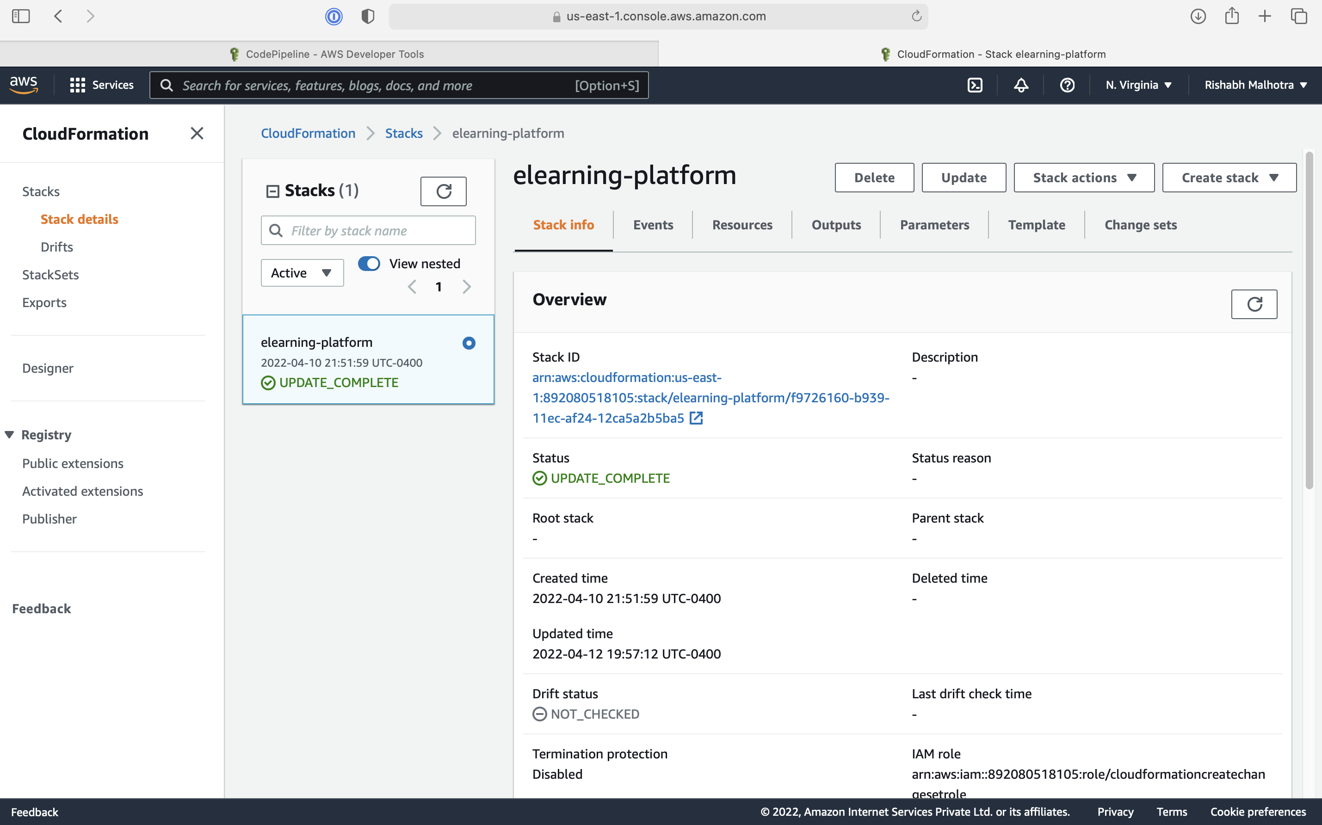Launch the CloudShell terminal icon
This screenshot has width=1322, height=825.
[975, 85]
